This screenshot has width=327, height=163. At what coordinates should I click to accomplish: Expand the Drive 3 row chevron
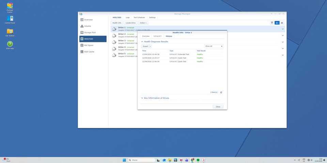pos(283,42)
